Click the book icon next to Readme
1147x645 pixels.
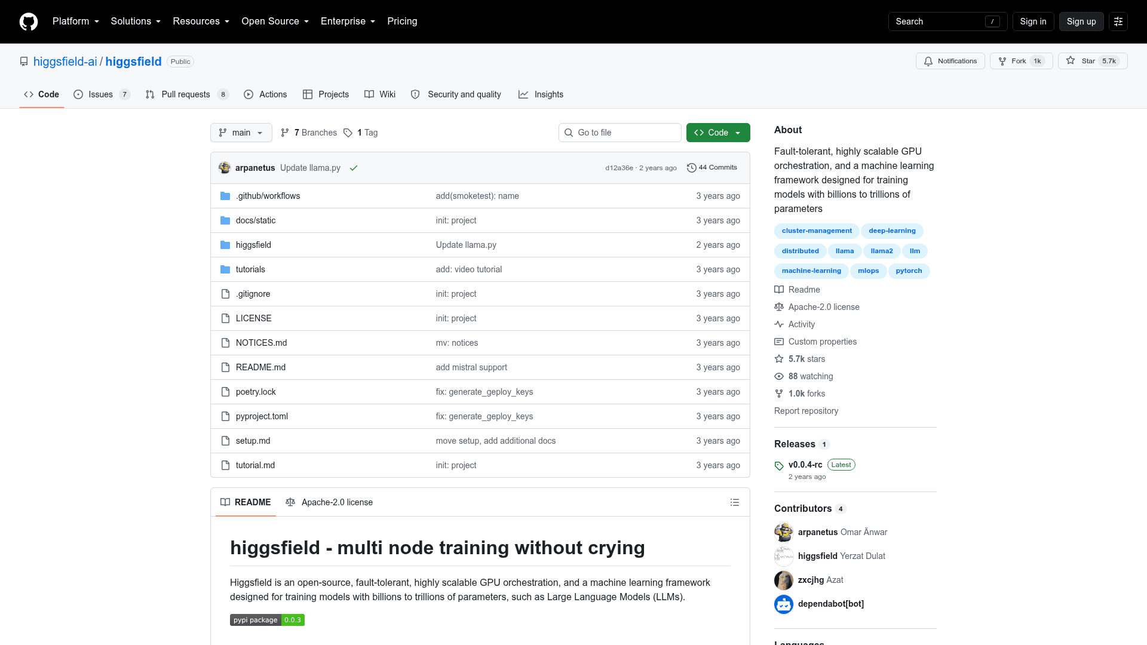tap(779, 290)
